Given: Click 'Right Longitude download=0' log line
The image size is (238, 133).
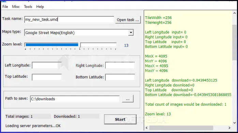Looking at the screenshot, I should click(x=170, y=85).
